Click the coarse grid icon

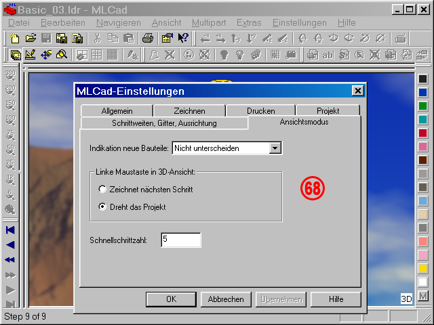point(97,55)
